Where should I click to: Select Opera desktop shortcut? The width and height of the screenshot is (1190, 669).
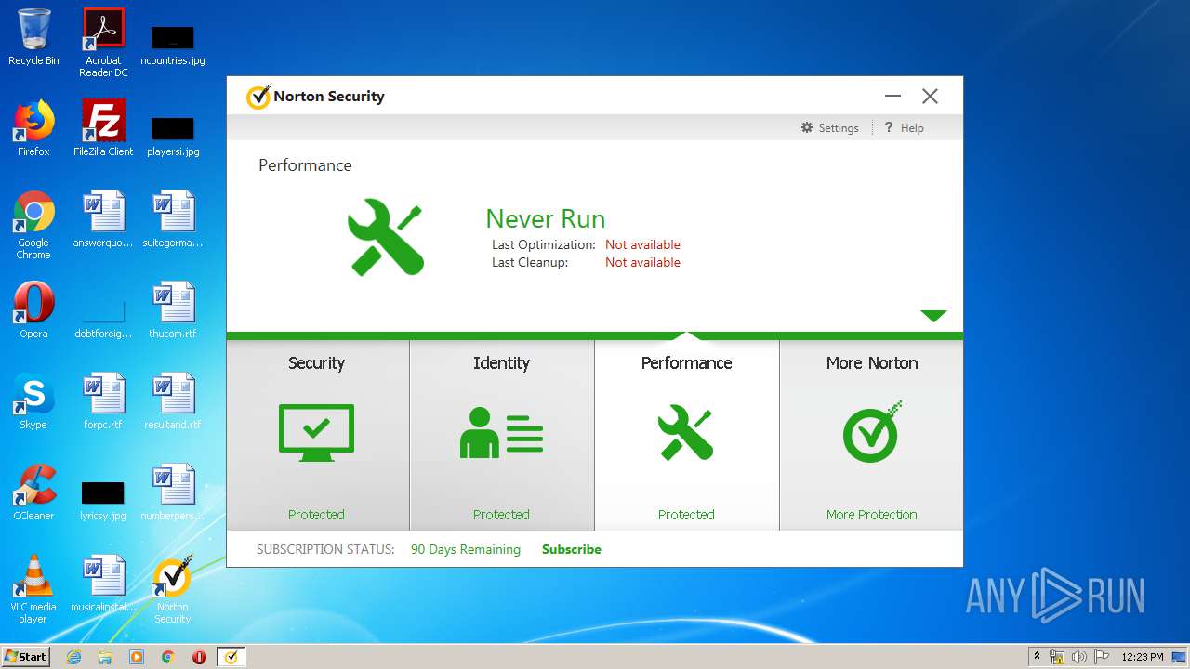pyautogui.click(x=33, y=310)
